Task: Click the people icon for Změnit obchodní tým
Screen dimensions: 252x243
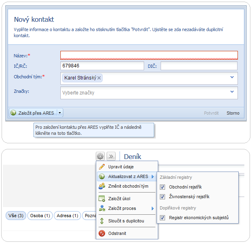Action: click(x=102, y=186)
